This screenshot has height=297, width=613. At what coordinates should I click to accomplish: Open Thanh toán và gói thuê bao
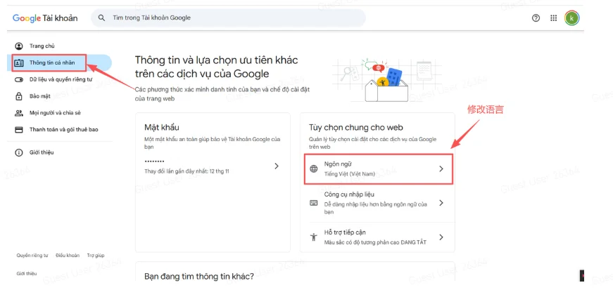point(63,130)
